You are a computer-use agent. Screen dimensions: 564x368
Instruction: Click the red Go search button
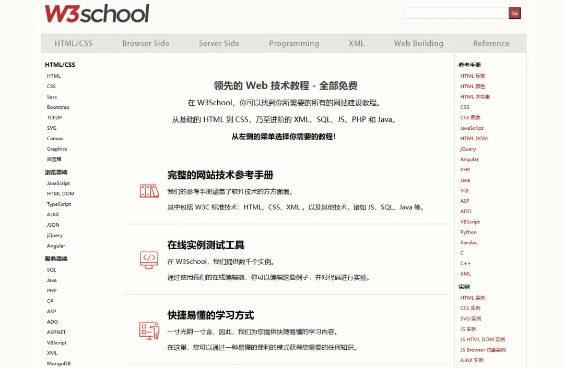pyautogui.click(x=514, y=13)
